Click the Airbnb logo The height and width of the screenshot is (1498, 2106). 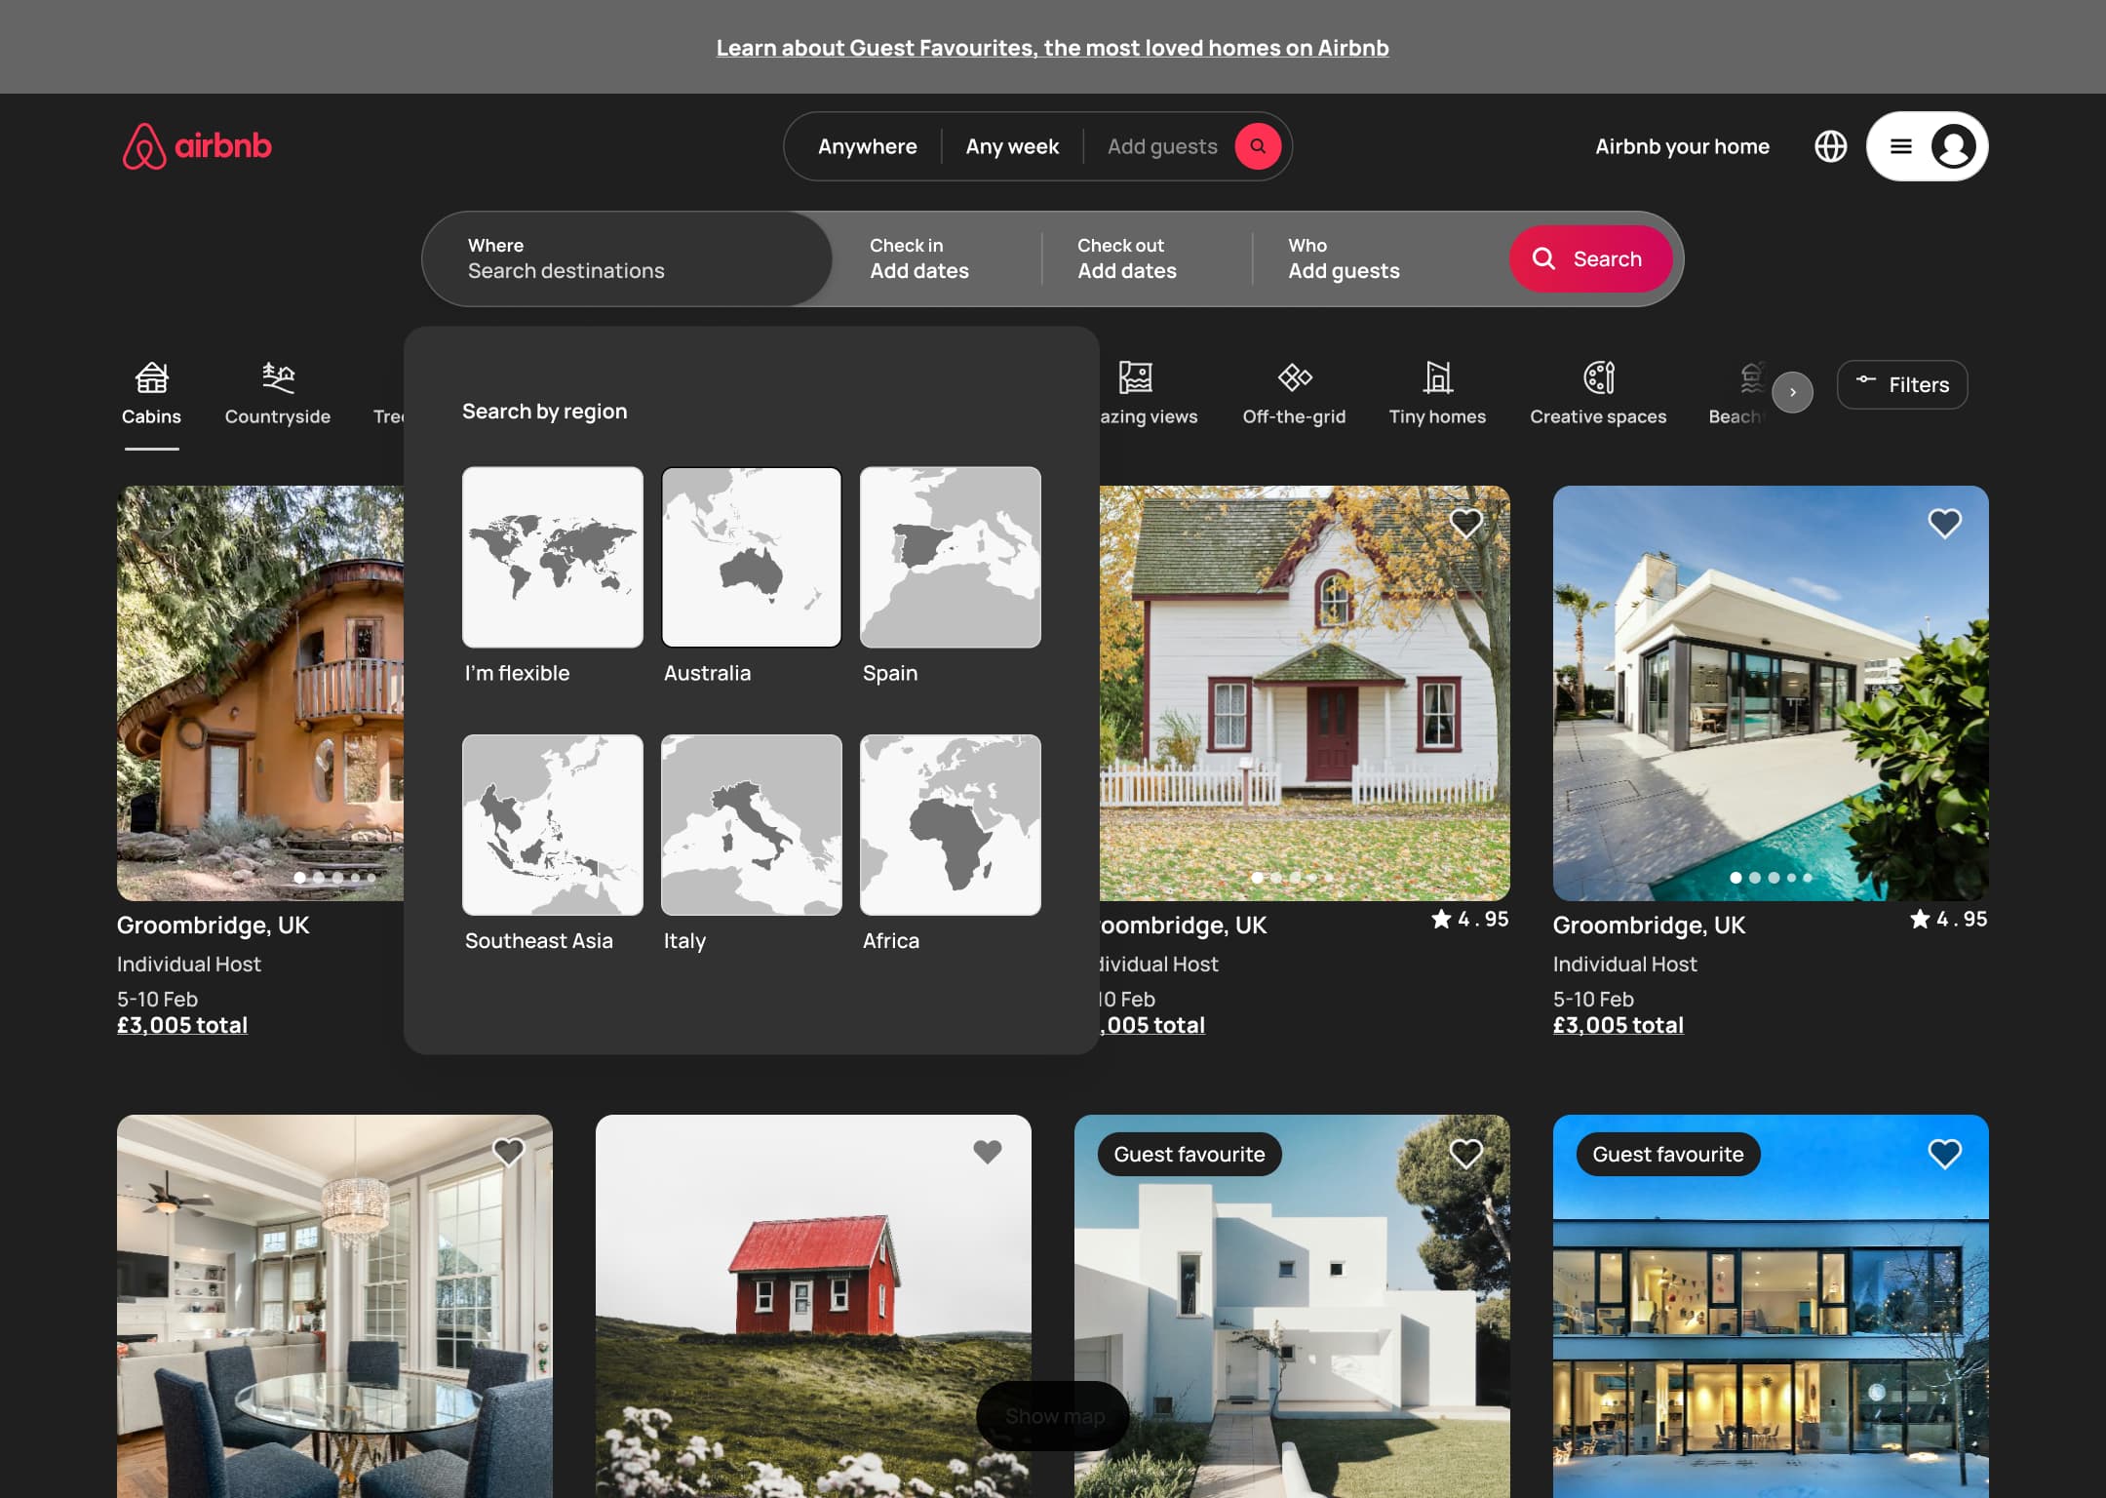point(197,146)
